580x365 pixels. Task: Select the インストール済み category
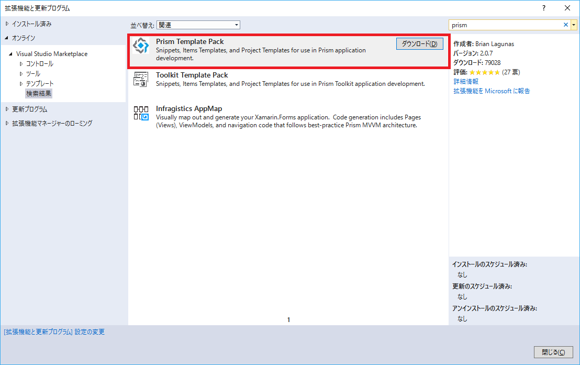click(x=32, y=24)
